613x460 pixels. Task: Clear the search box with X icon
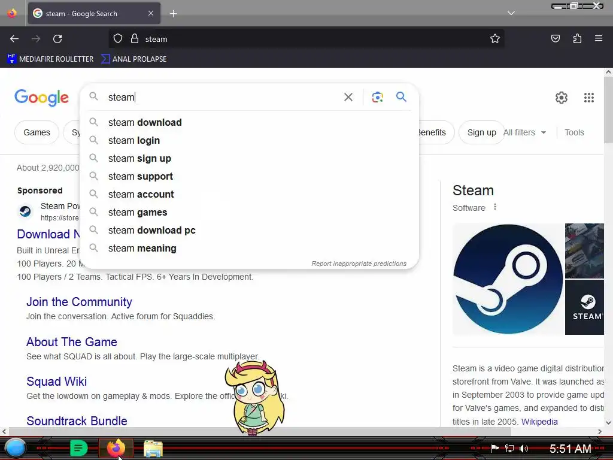(x=348, y=97)
